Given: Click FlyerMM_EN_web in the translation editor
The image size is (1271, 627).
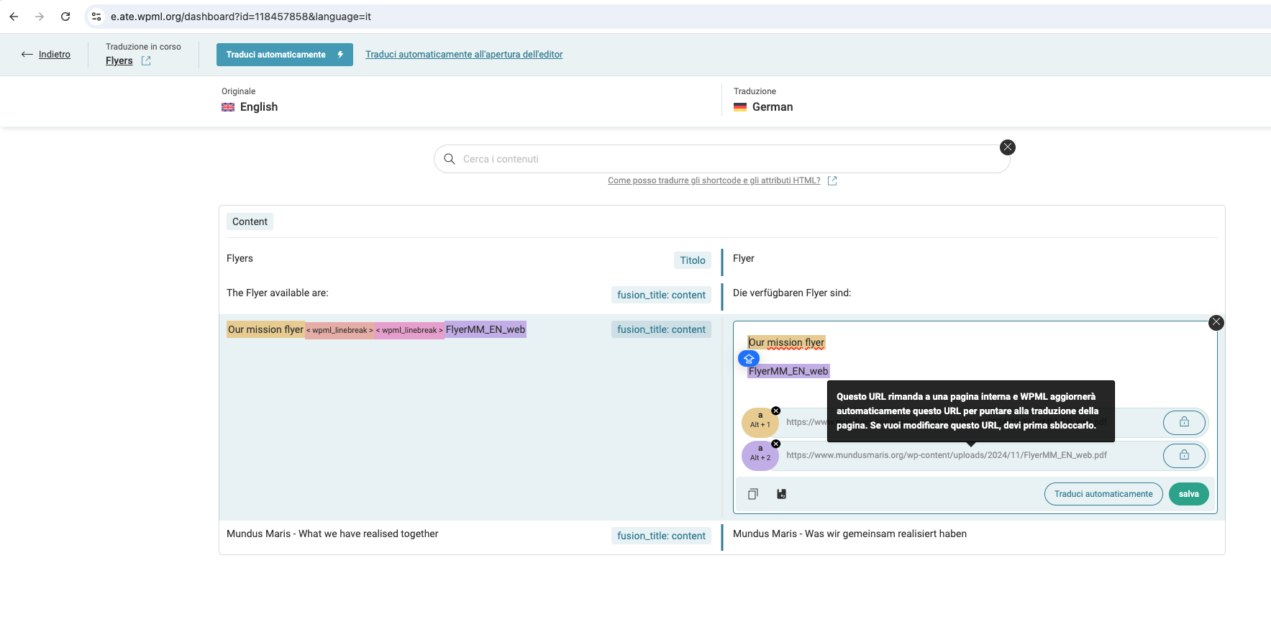Looking at the screenshot, I should coord(788,371).
